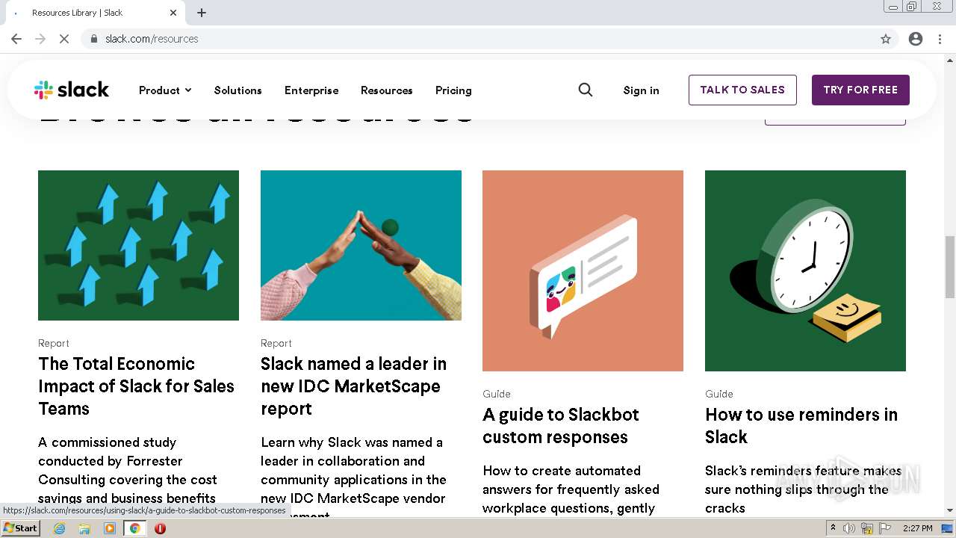Expand the Product dropdown menu
This screenshot has height=538, width=956.
click(x=165, y=90)
